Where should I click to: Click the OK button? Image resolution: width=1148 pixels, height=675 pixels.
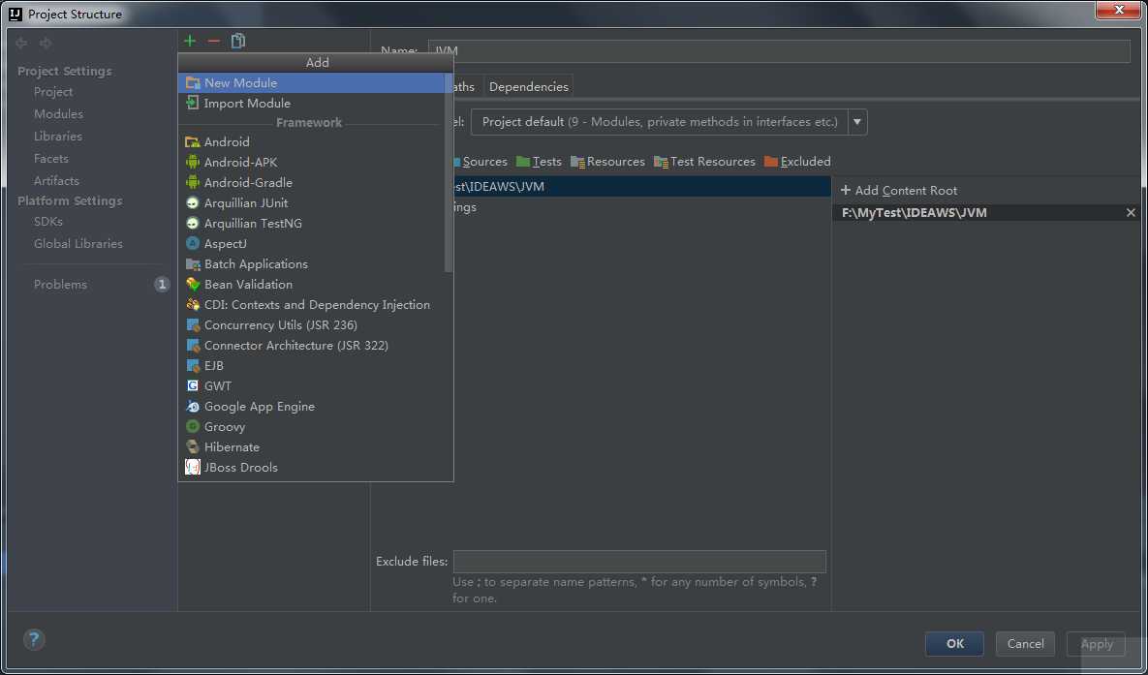954,643
